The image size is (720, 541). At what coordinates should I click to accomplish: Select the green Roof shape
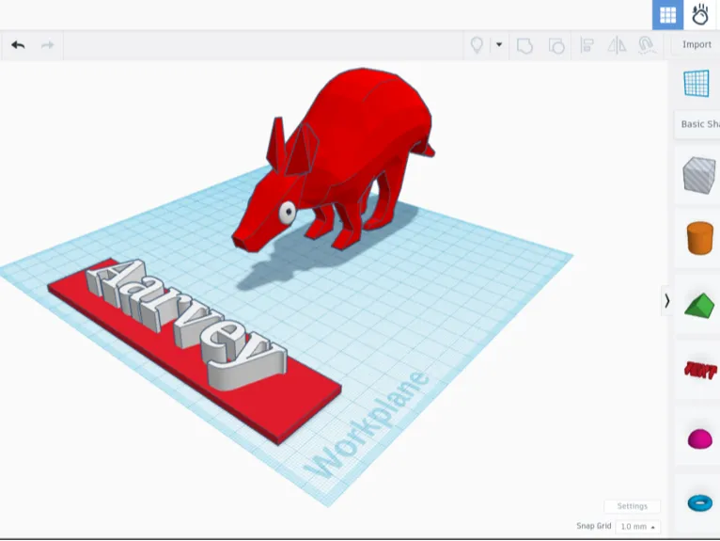(x=699, y=305)
